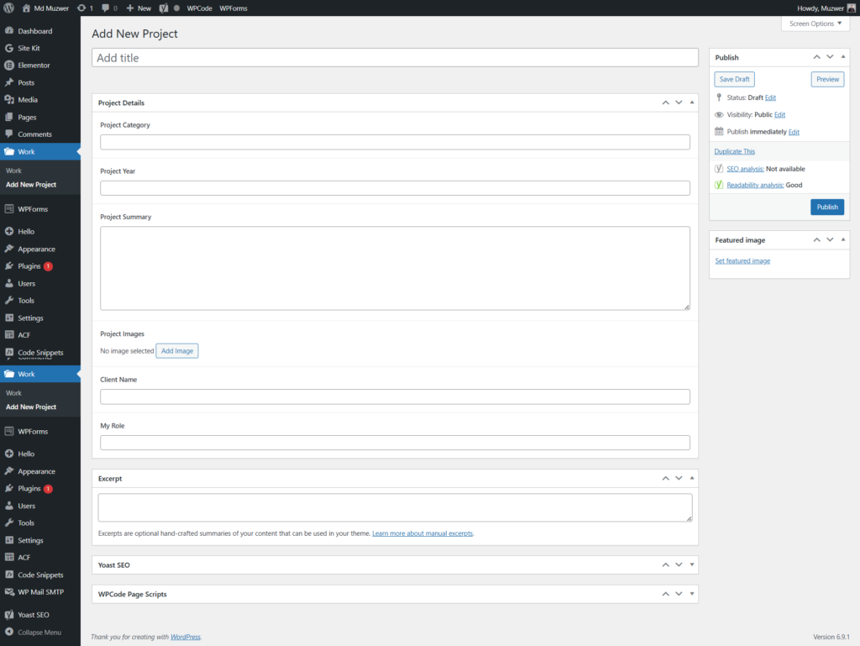Screen dimensions: 860x646
Task: Open the WP Mail SMTP menu
Action: click(41, 592)
